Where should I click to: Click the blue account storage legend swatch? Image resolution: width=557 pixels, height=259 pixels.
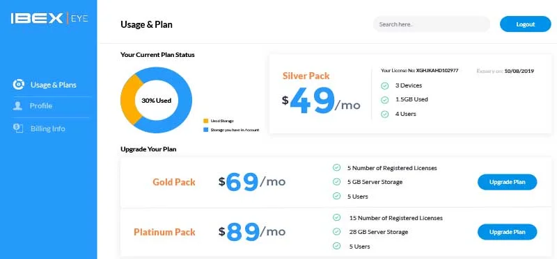click(205, 130)
